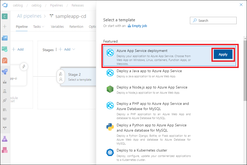The height and width of the screenshot is (165, 247).
Task: Click the Releases breadcrumb link
Action: tap(78, 5)
